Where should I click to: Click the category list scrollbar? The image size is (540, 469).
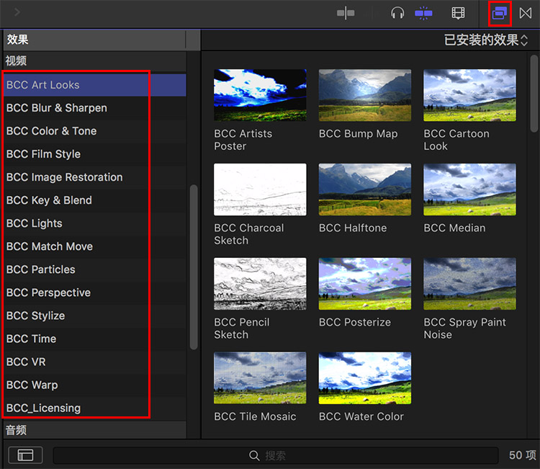194,267
